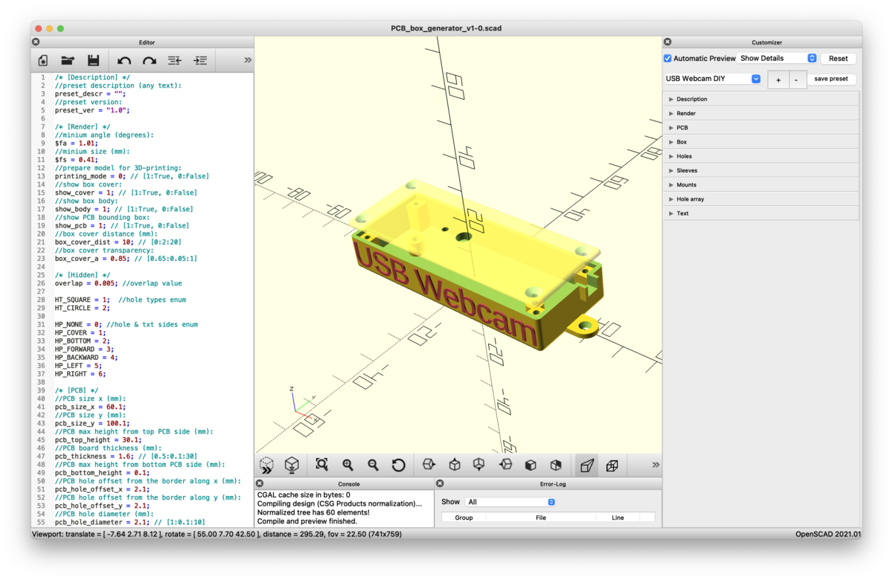Close the Console panel
The image size is (893, 580).
point(260,483)
